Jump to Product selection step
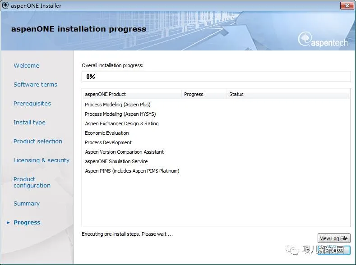 (38, 141)
